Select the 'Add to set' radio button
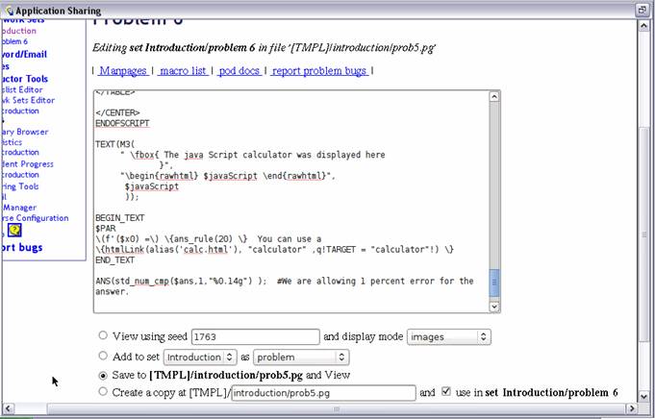 [x=103, y=356]
